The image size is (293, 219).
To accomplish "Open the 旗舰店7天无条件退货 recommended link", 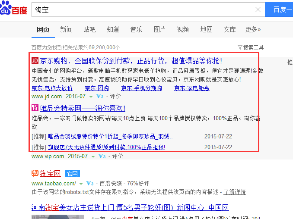I will pyautogui.click(x=106, y=147).
